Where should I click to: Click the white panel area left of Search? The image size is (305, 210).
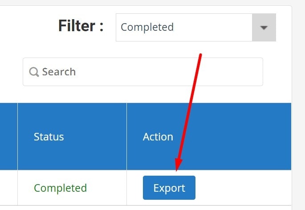coord(11,72)
